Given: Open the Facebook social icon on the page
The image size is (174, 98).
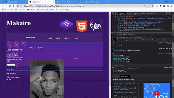Looking at the screenshot, I should pos(17,45).
